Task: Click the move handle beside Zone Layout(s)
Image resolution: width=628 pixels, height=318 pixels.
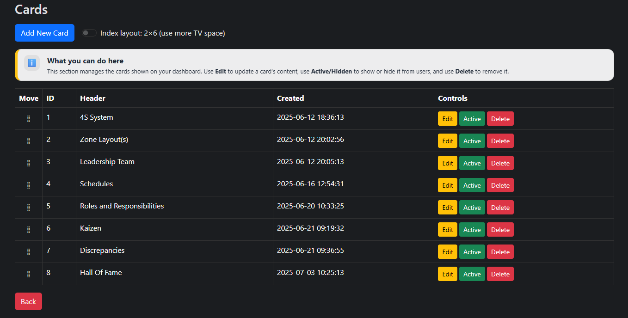Action: (x=29, y=141)
